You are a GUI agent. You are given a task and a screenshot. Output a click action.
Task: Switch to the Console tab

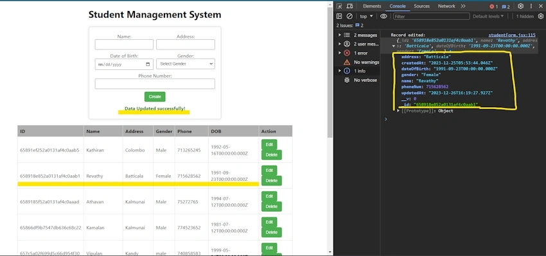pos(398,6)
